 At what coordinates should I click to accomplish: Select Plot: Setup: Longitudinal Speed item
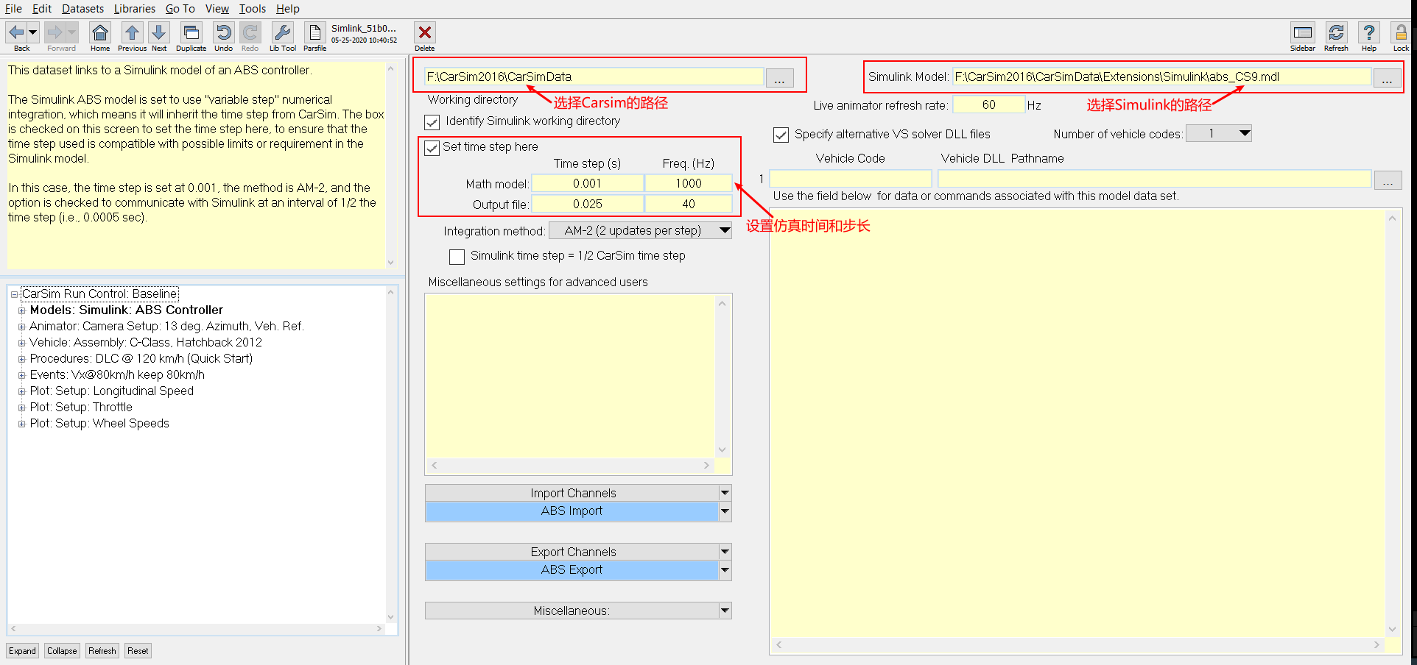tap(111, 391)
